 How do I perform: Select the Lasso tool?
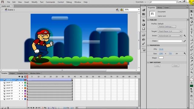191,25
